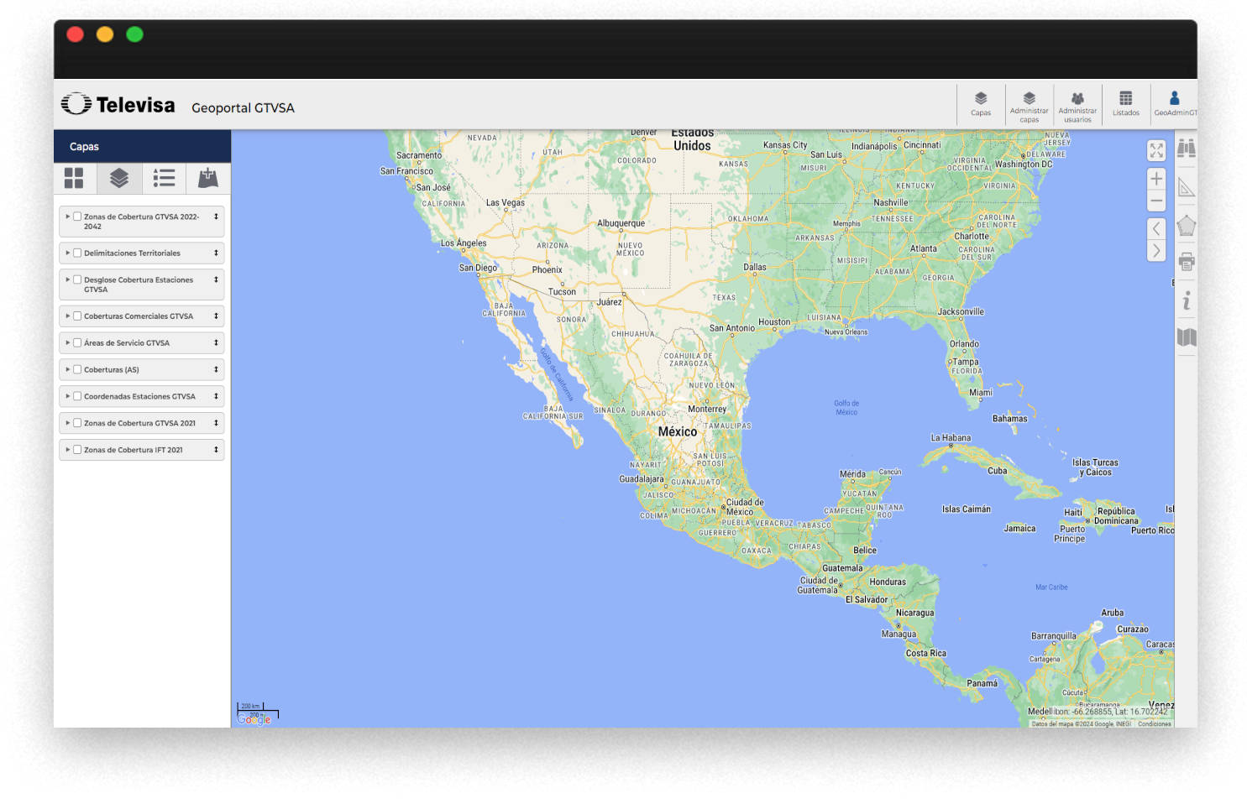Open Administrar usuarios in top bar
This screenshot has width=1247, height=804.
click(x=1077, y=106)
